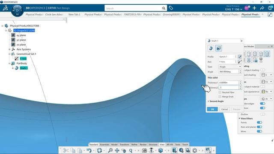
Task: Click the View Modes cylinder icon
Action: 174,150
